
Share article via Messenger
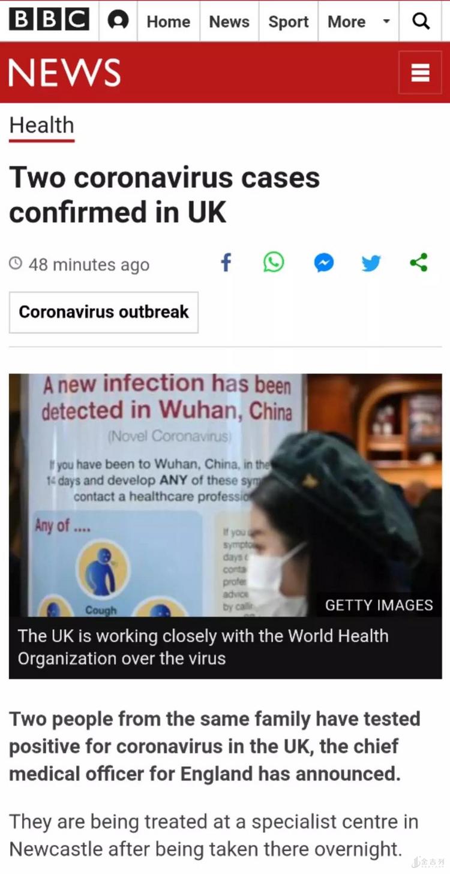point(324,263)
